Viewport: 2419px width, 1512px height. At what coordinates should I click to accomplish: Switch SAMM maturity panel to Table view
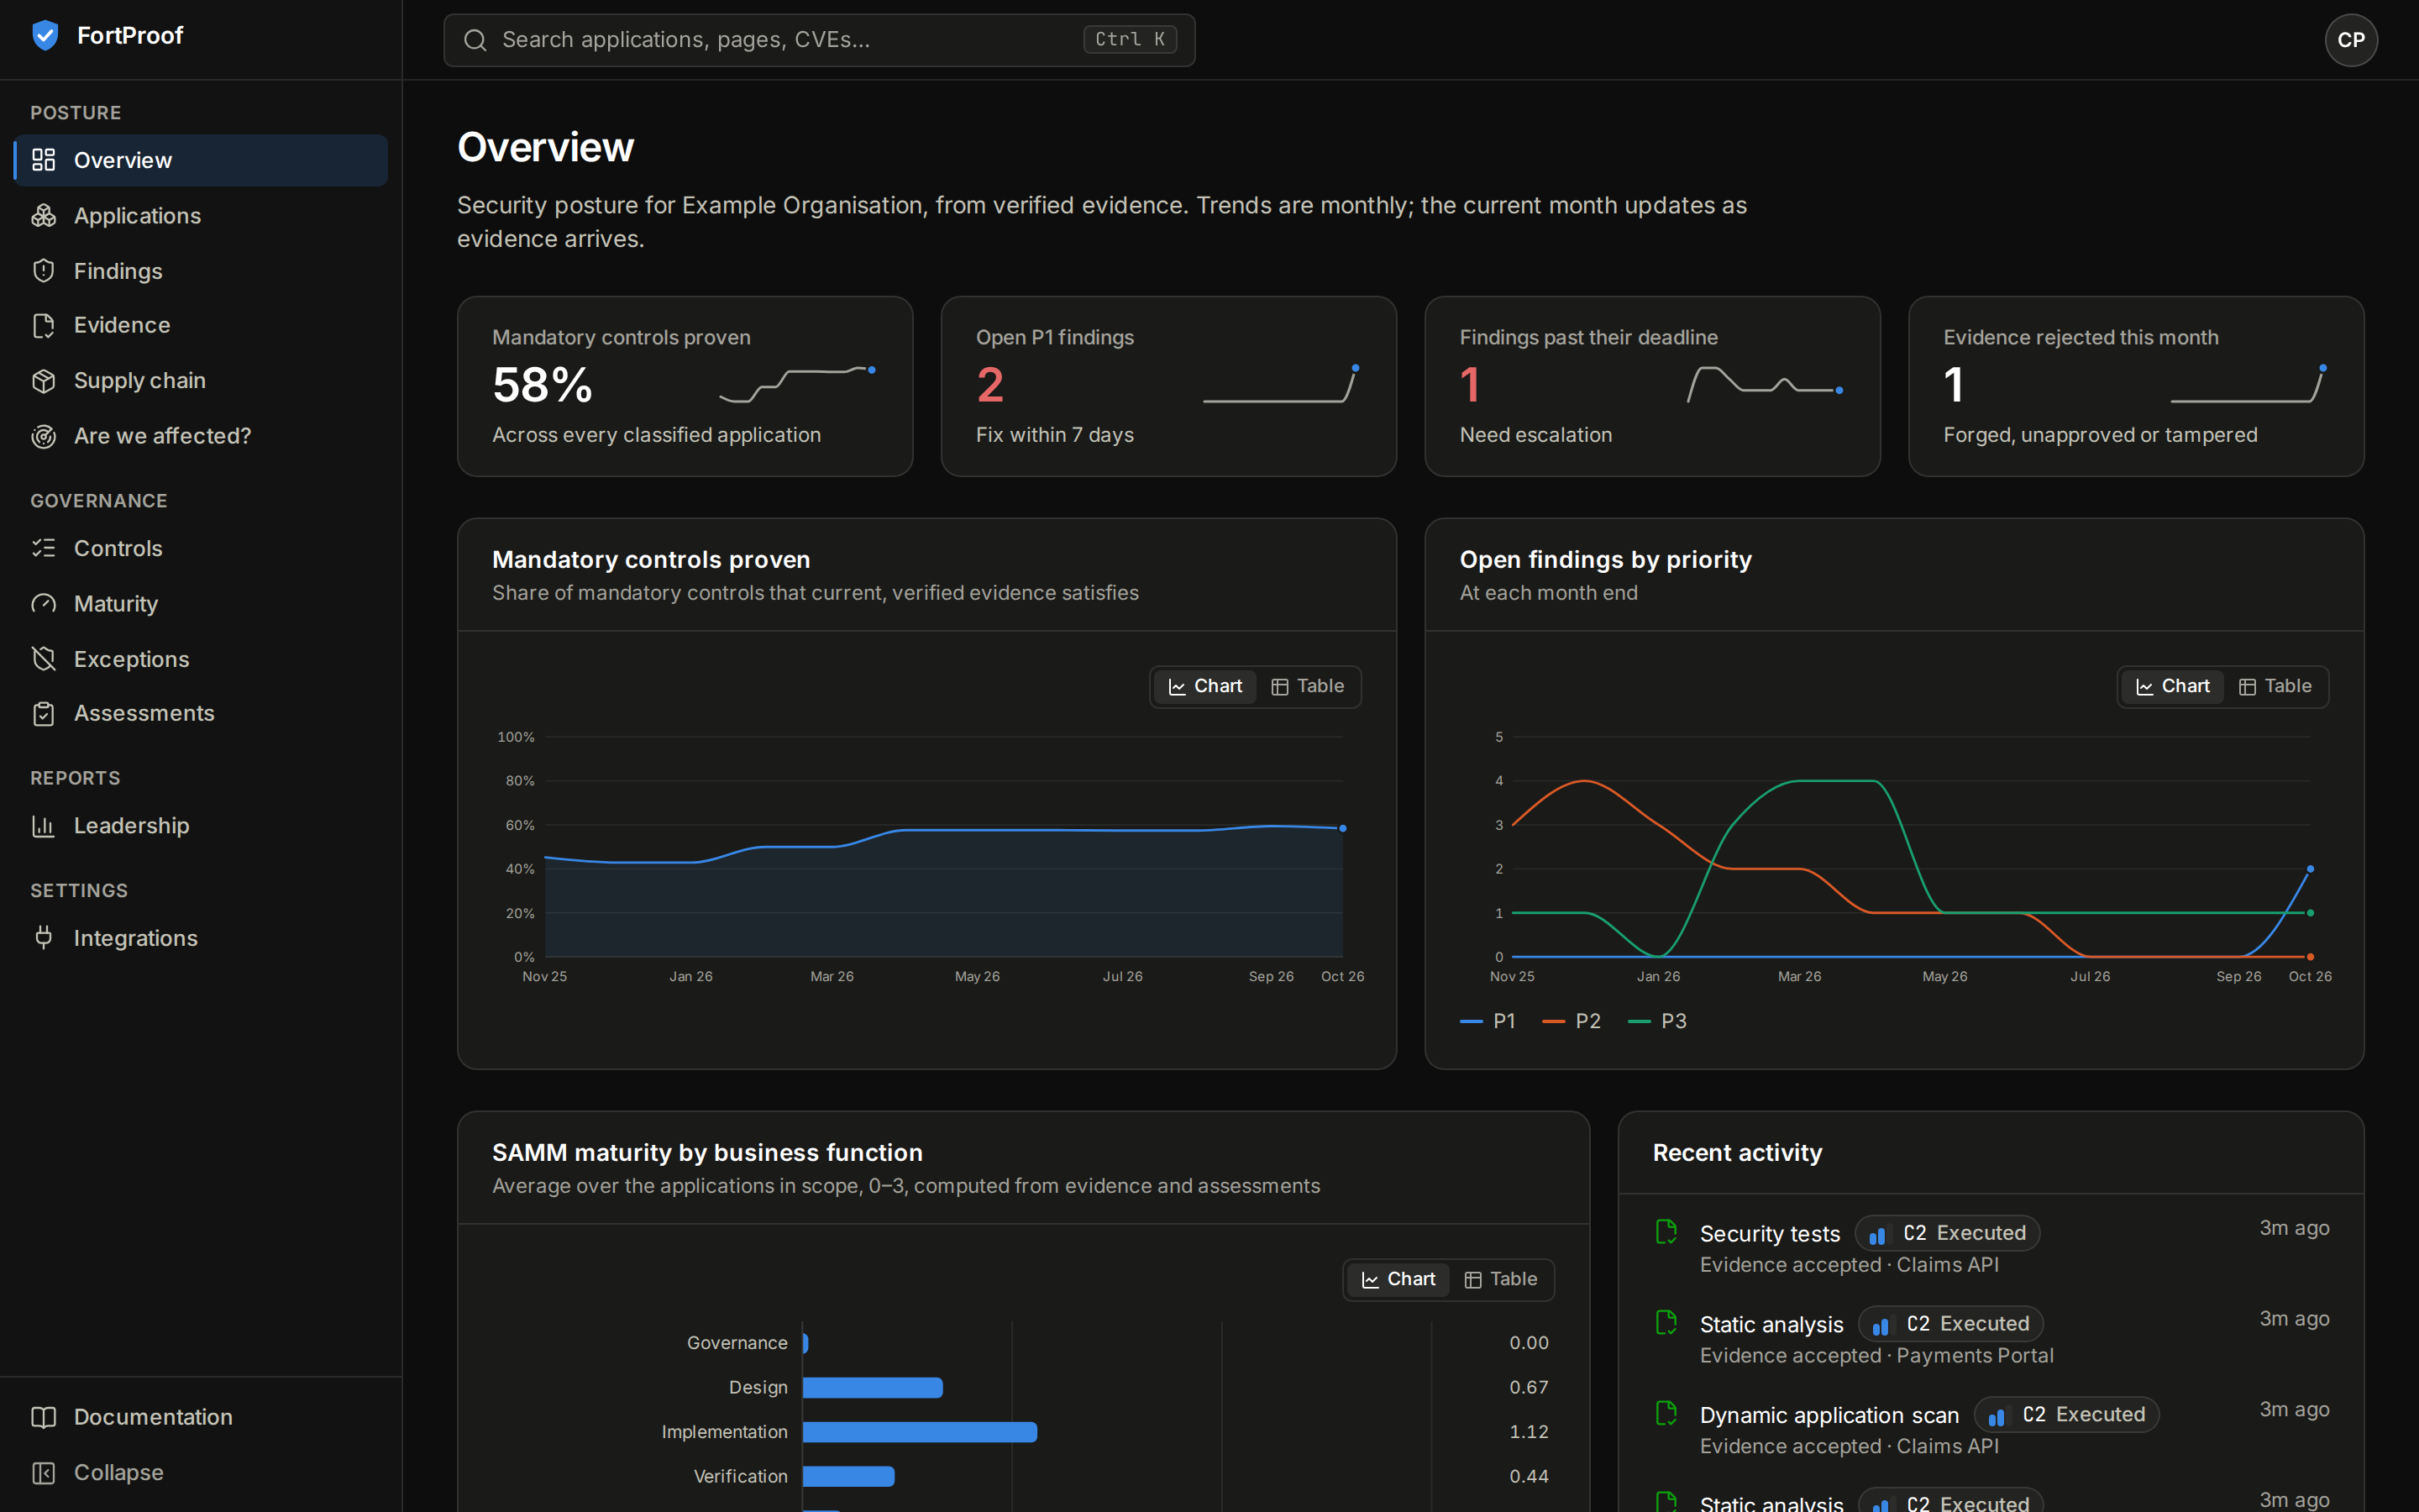1500,1279
